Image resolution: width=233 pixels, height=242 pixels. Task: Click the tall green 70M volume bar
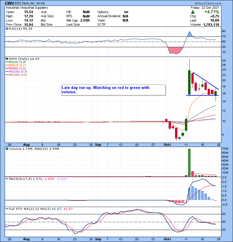pyautogui.click(x=189, y=163)
